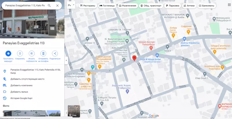Click Добавить компанию
This screenshot has height=119, width=232.
coord(32,85)
